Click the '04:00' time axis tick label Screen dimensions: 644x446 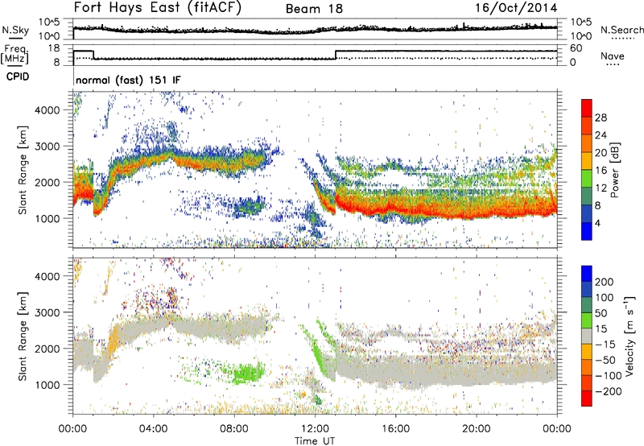click(x=153, y=428)
